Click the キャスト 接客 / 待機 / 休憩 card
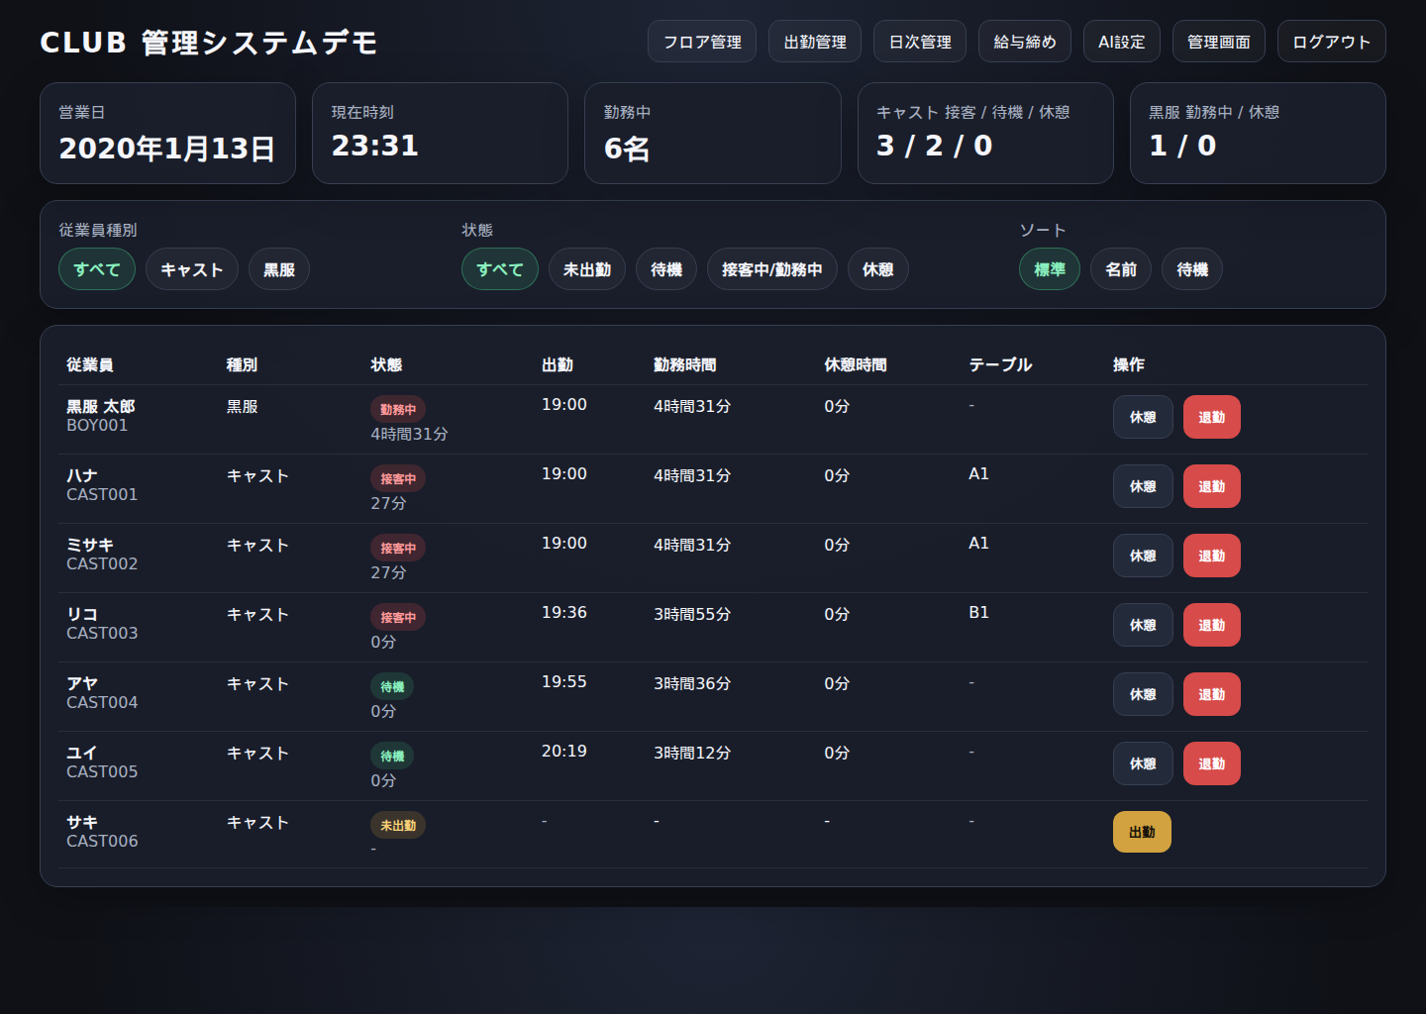The height and width of the screenshot is (1014, 1426). point(985,133)
